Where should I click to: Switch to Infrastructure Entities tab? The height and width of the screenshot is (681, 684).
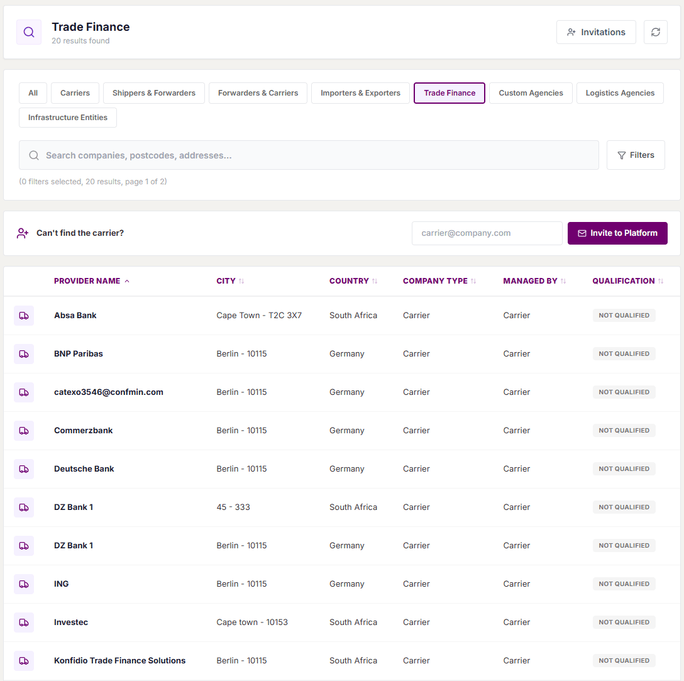[x=68, y=118]
